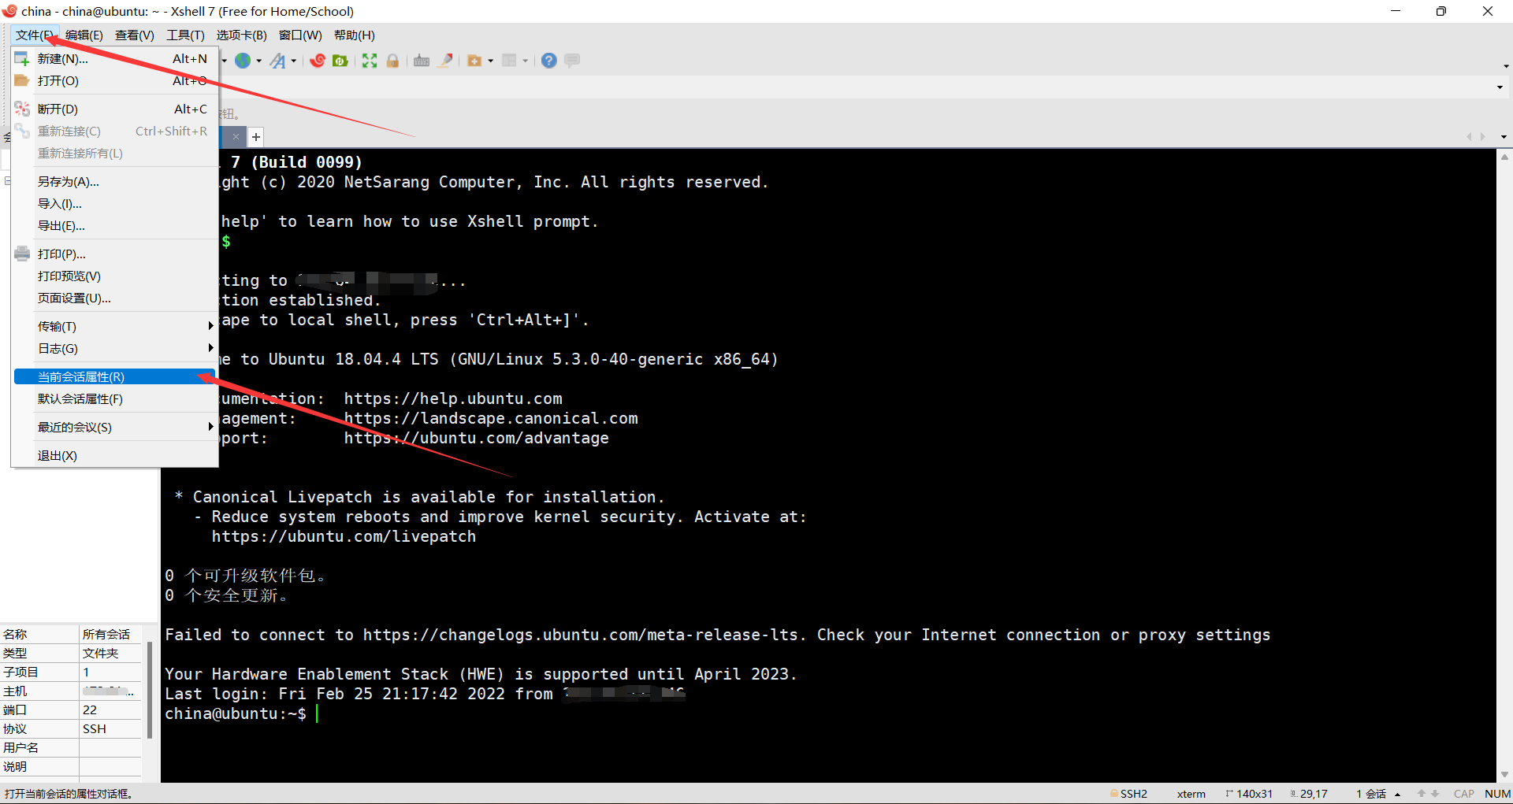Click xterm terminal type in status bar
The image size is (1513, 804).
(x=1191, y=794)
